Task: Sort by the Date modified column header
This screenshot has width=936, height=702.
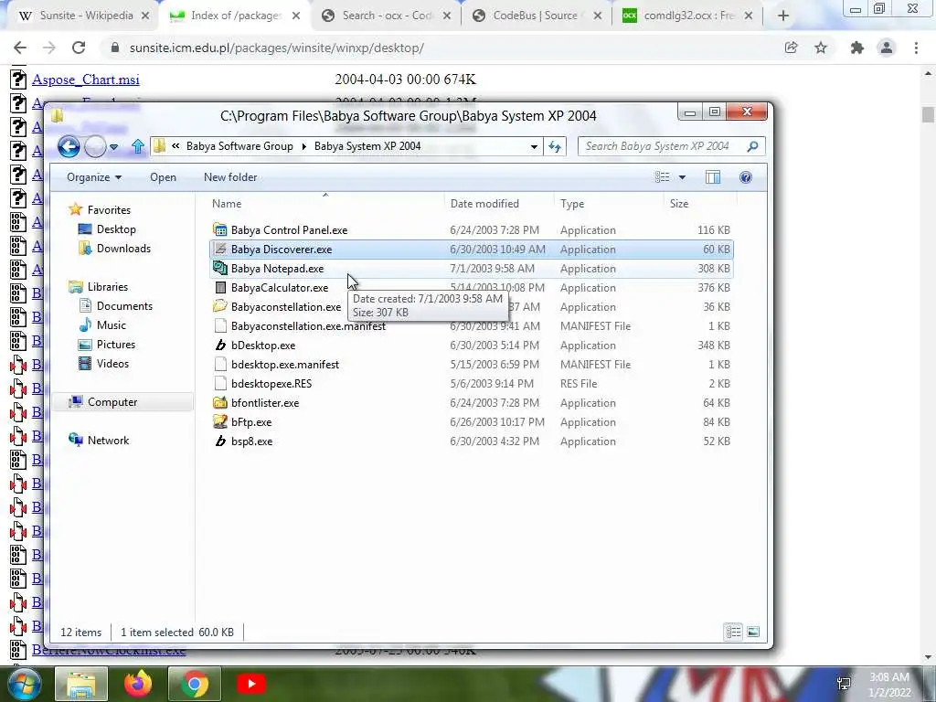Action: click(x=499, y=204)
